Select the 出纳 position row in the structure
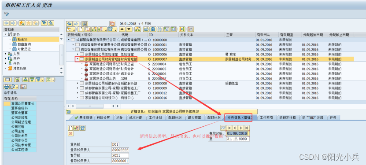This screenshot has height=165, width=366. tap(210, 78)
